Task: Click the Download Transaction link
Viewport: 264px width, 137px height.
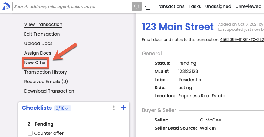Action: [x=49, y=91]
